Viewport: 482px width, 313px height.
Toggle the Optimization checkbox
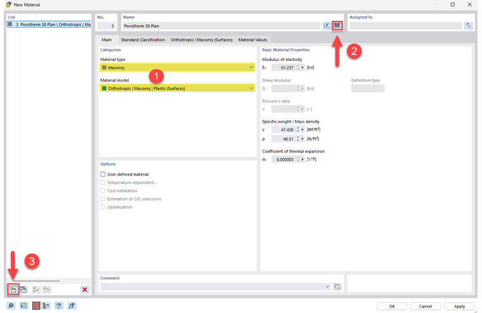coord(103,207)
